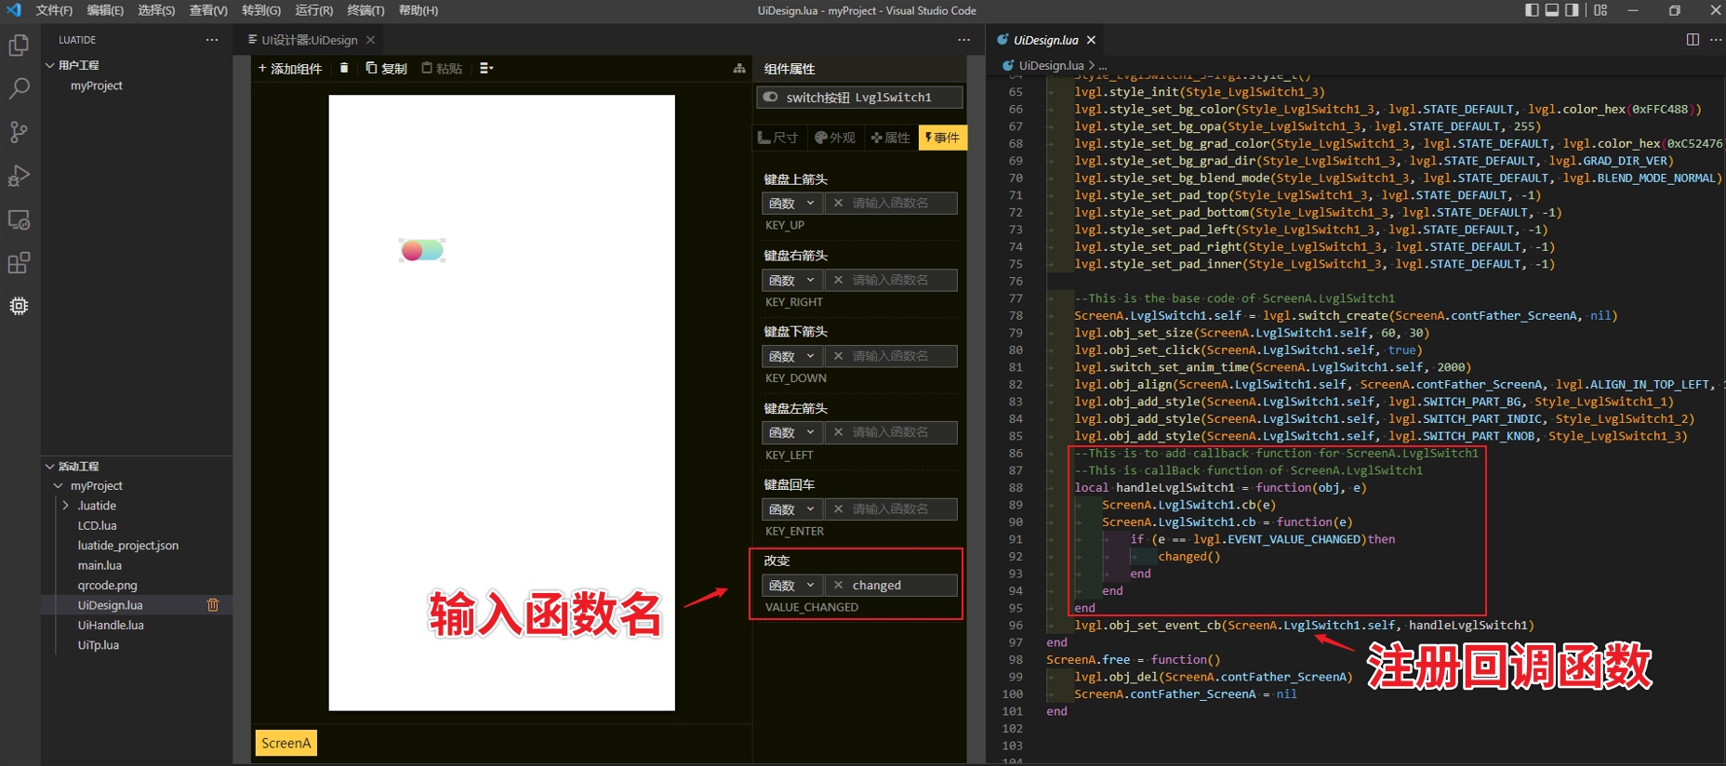This screenshot has width=1726, height=766.
Task: Open the 函数 dropdown for KEY_RIGHT event
Action: pos(792,280)
